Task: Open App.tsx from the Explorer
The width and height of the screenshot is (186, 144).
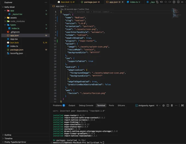Action: 14,39
